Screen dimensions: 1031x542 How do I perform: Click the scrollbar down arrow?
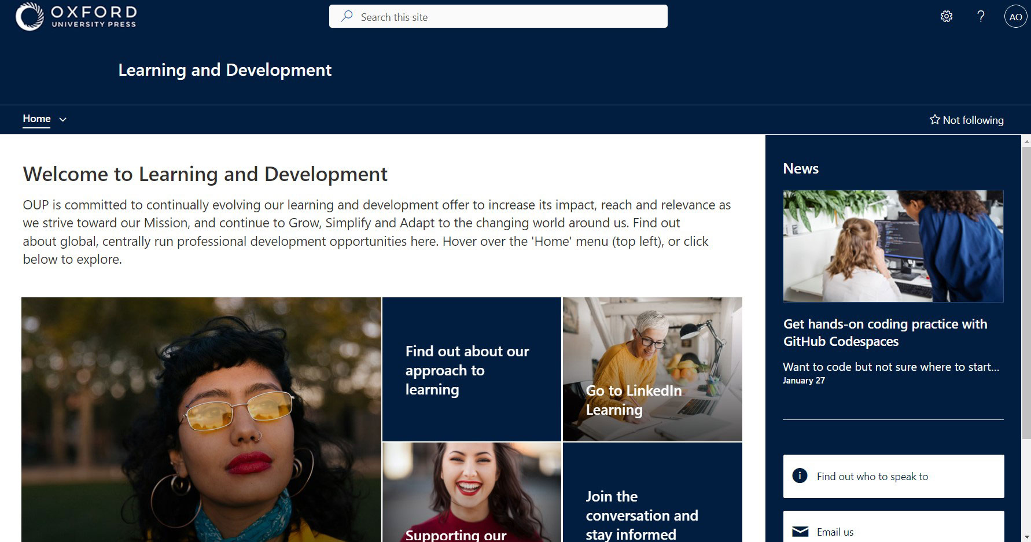1026,538
